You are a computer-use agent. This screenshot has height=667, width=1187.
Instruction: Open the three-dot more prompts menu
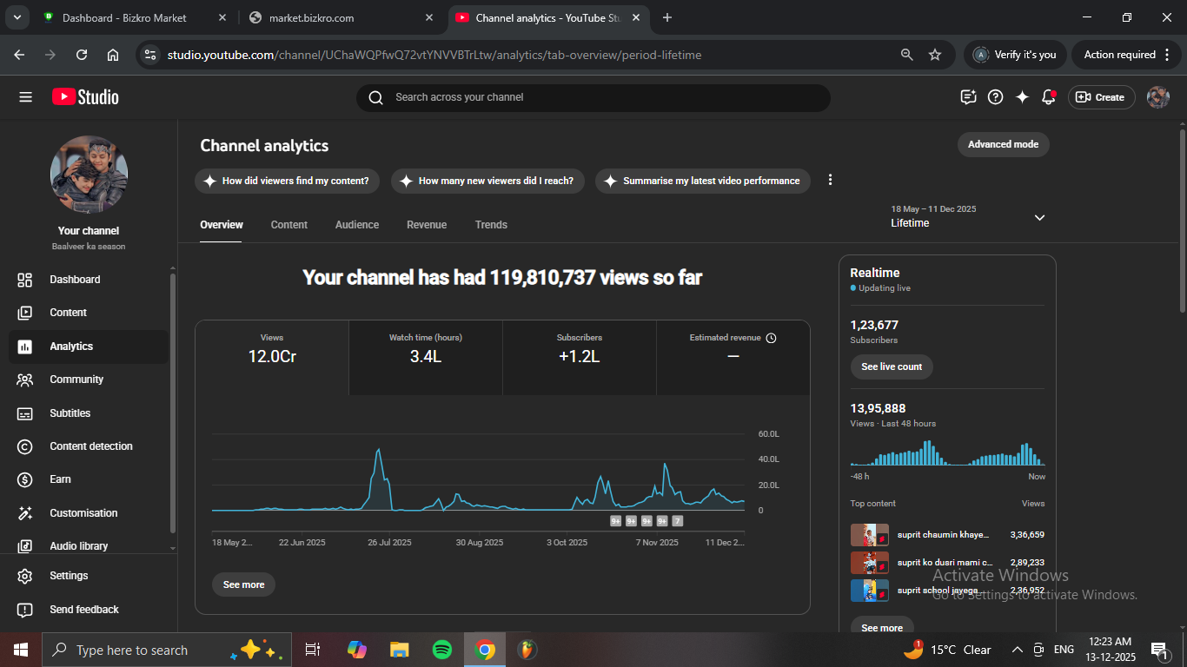tap(830, 180)
